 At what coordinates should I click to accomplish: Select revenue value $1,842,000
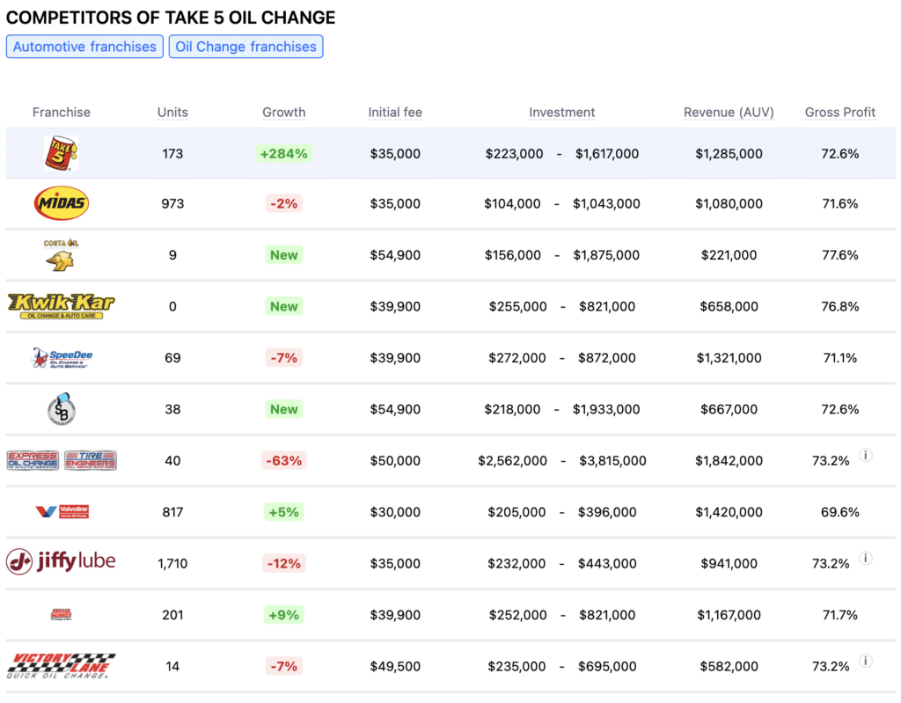point(729,460)
